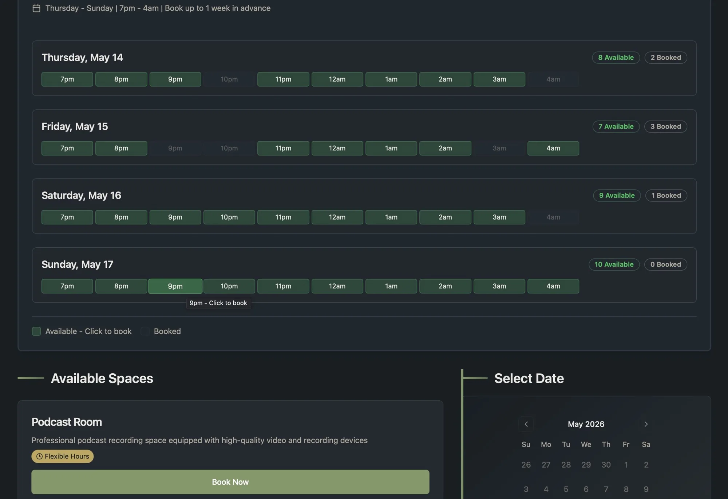This screenshot has height=499, width=728.
Task: Select April 30 in the calendar
Action: coord(606,465)
